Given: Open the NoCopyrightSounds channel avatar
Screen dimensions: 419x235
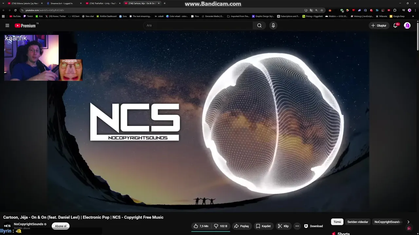Looking at the screenshot, I should 7,226.
